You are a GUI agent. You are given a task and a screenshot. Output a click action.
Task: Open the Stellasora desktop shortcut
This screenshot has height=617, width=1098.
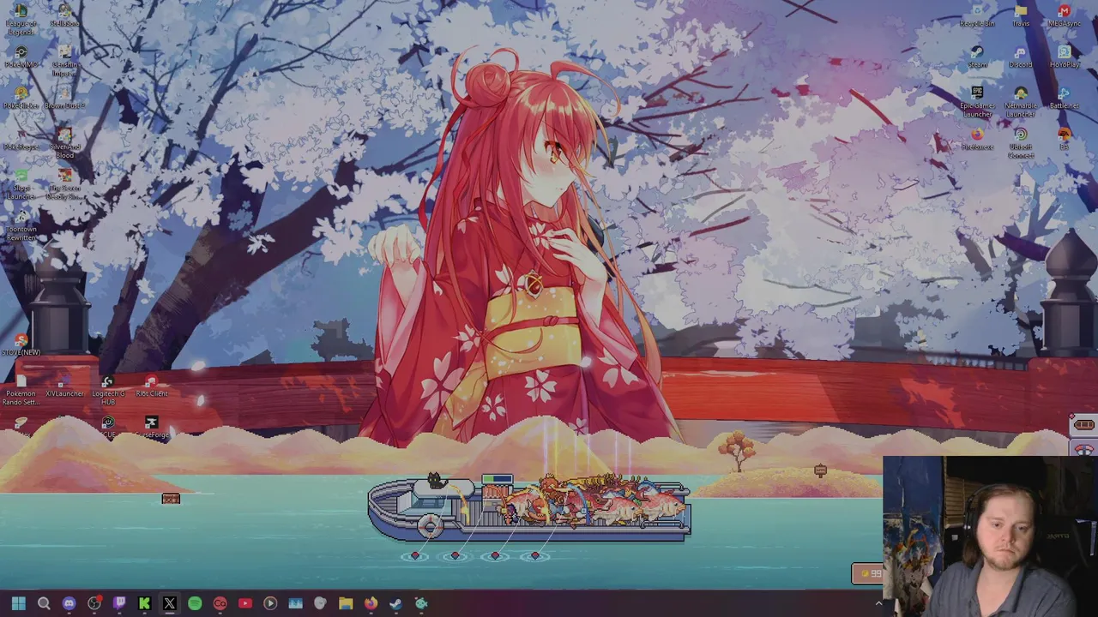coord(64,15)
